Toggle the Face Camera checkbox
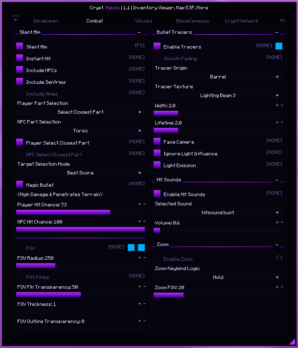The image size is (298, 348). (157, 141)
